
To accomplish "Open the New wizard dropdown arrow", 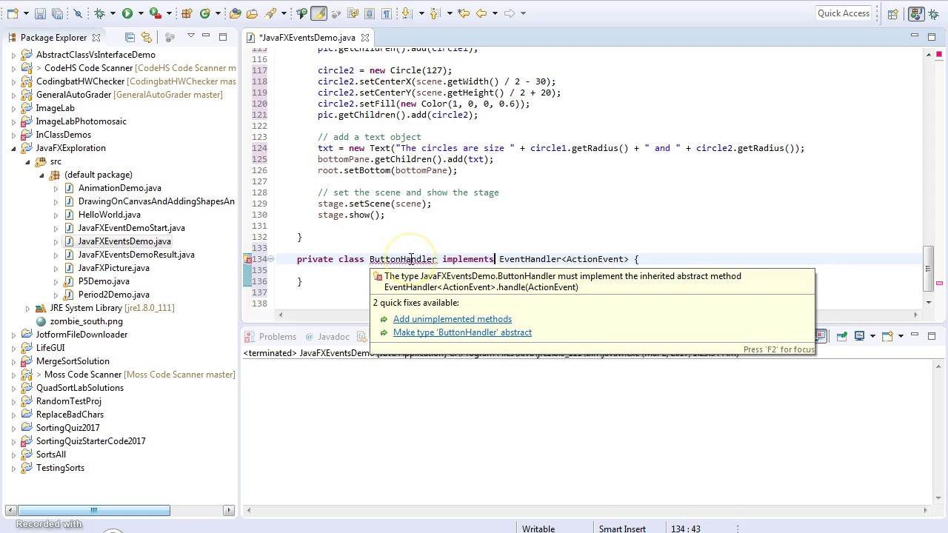I will pyautogui.click(x=26, y=13).
